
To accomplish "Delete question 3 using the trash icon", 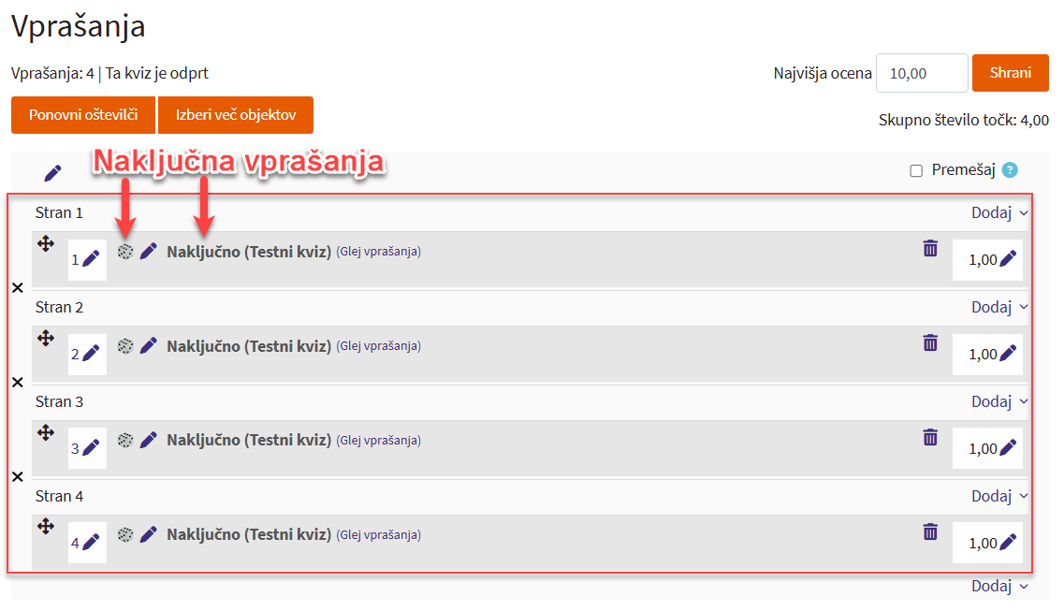I will 930,437.
